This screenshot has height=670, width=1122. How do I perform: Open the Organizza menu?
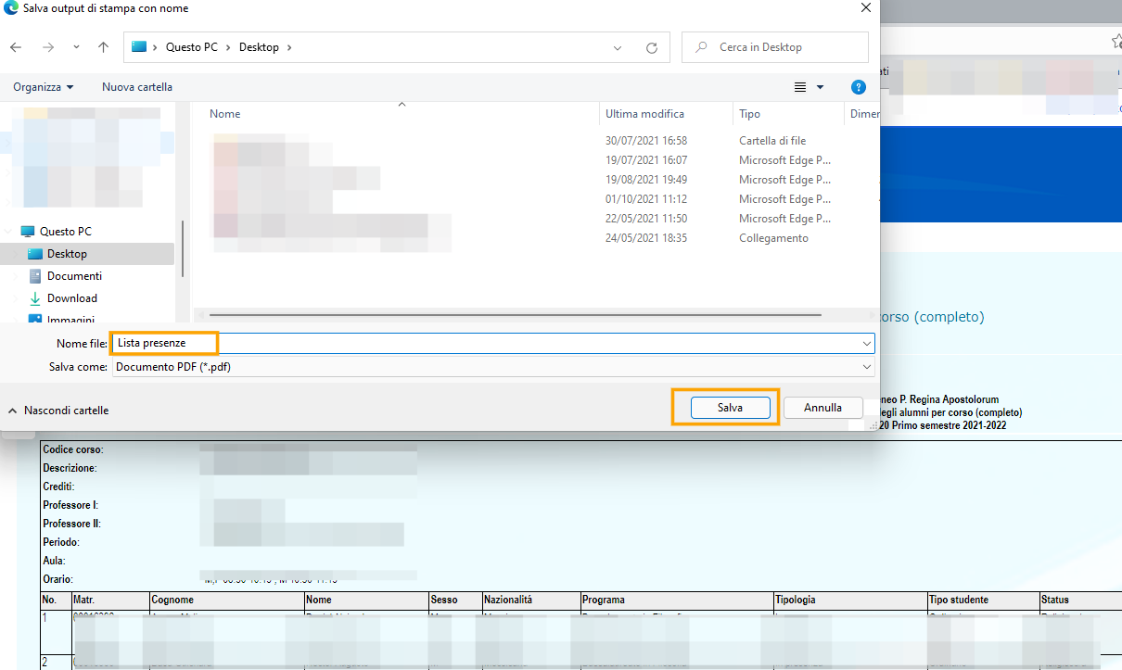tap(44, 87)
